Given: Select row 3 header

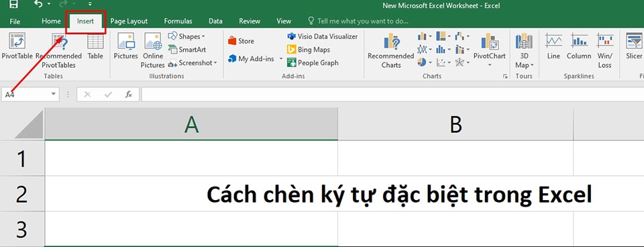Looking at the screenshot, I should tap(21, 230).
